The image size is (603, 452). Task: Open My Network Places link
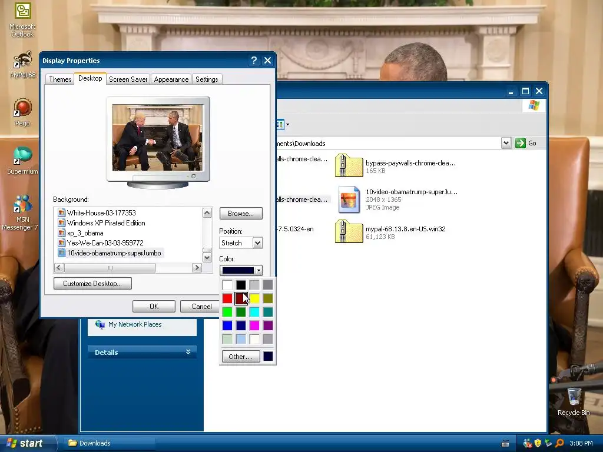(135, 324)
